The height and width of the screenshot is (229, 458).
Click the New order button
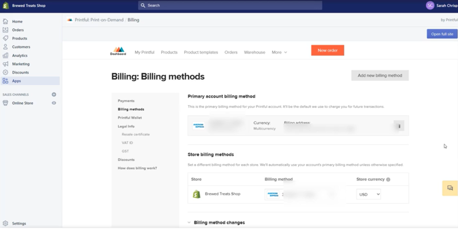[x=327, y=50]
